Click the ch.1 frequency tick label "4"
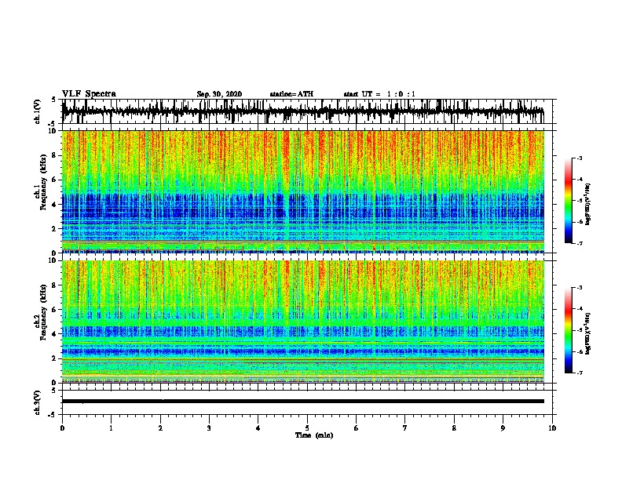The height and width of the screenshot is (480, 622). (x=55, y=204)
